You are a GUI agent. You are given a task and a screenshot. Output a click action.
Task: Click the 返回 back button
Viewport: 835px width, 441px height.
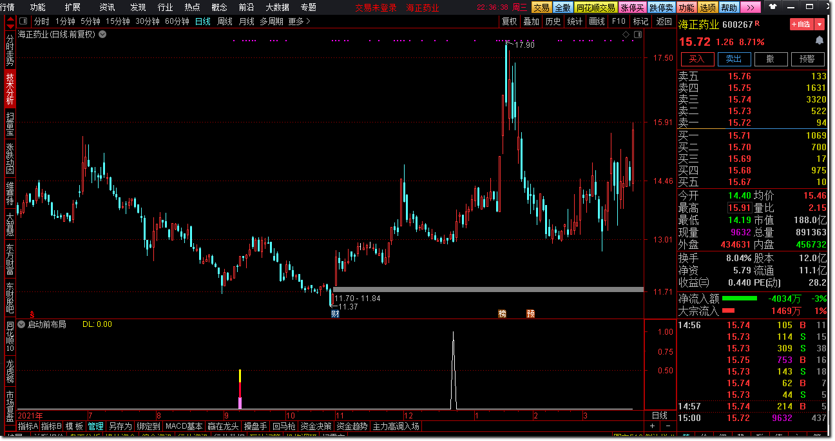[664, 21]
